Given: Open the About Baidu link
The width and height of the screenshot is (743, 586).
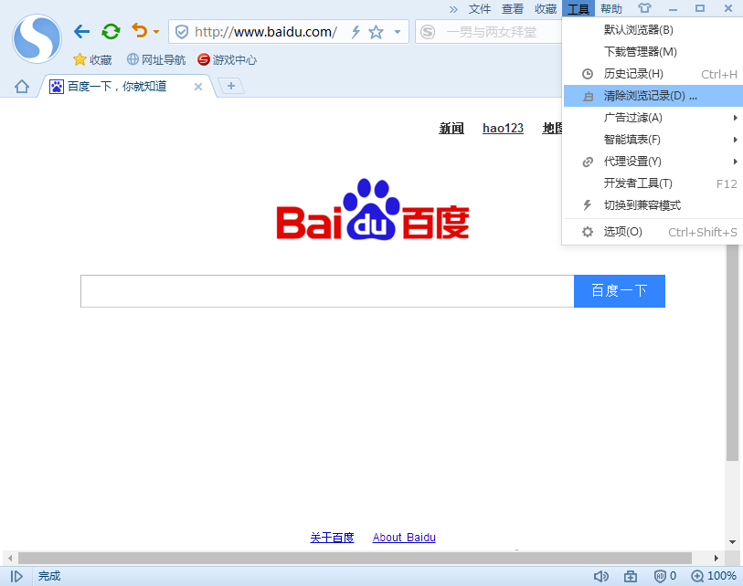Looking at the screenshot, I should click(404, 538).
